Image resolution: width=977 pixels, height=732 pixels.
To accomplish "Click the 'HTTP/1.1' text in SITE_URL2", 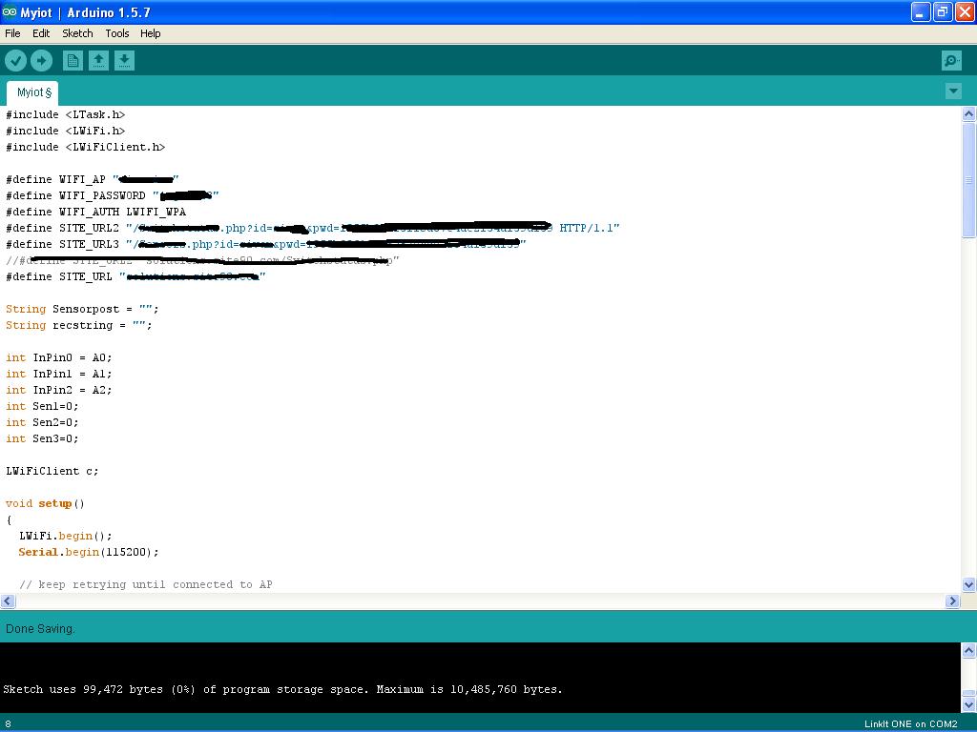I will coord(586,228).
